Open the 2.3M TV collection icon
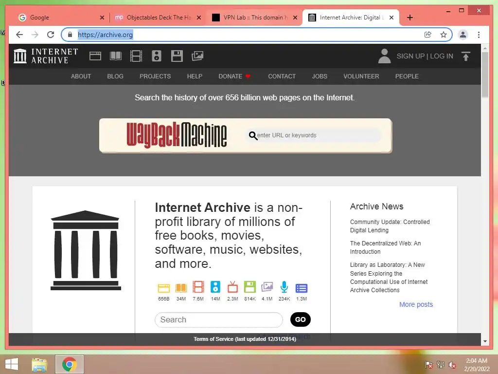The image size is (498, 374). (x=232, y=287)
